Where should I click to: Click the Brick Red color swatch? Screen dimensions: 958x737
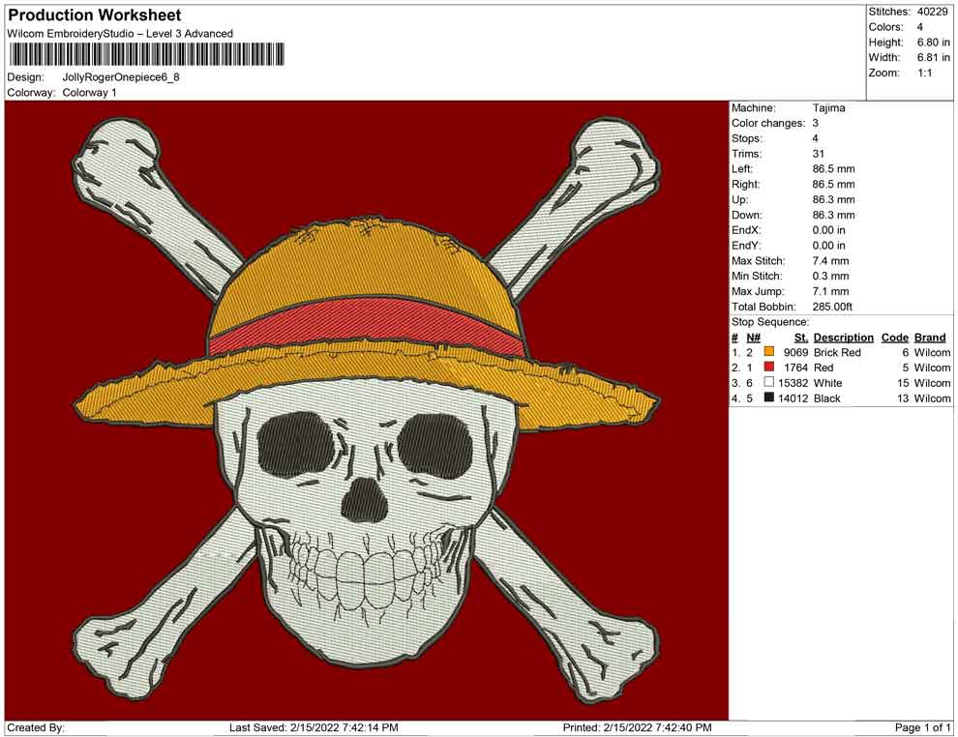coord(769,352)
